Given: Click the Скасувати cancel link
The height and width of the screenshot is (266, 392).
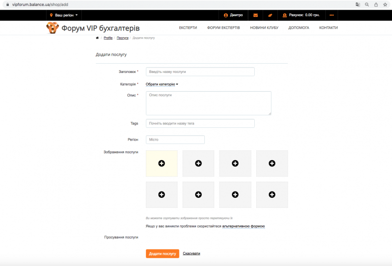Looking at the screenshot, I should click(192, 253).
